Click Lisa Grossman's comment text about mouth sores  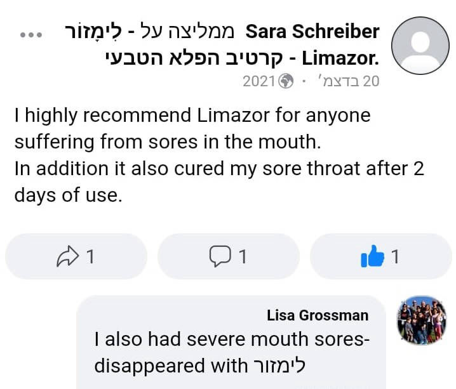[x=231, y=340]
